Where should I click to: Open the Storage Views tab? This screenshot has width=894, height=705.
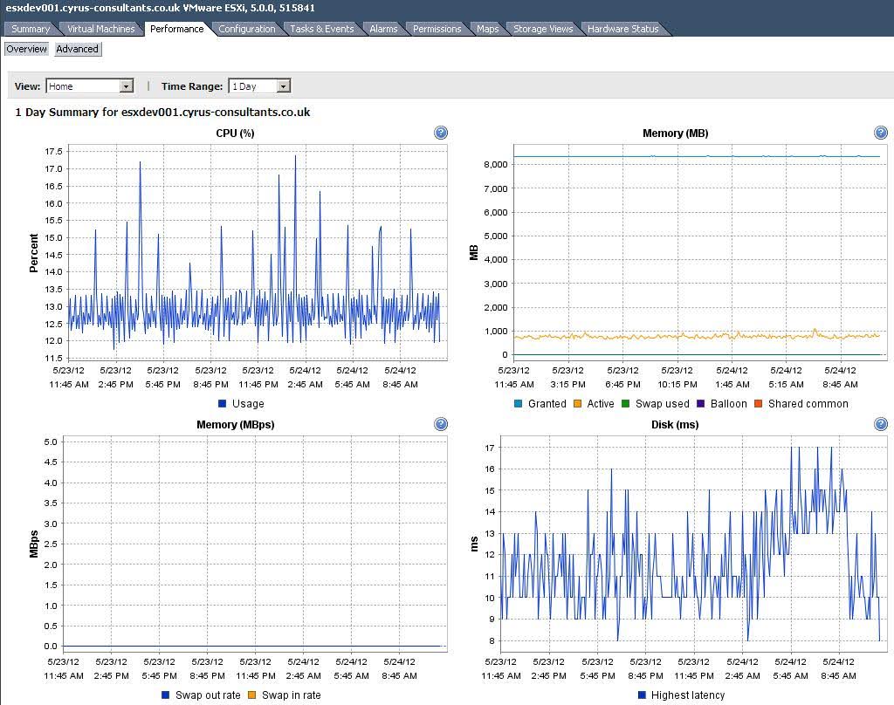(543, 29)
